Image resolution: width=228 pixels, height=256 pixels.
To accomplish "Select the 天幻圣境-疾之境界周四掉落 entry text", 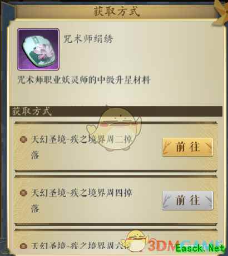I will (x=82, y=200).
